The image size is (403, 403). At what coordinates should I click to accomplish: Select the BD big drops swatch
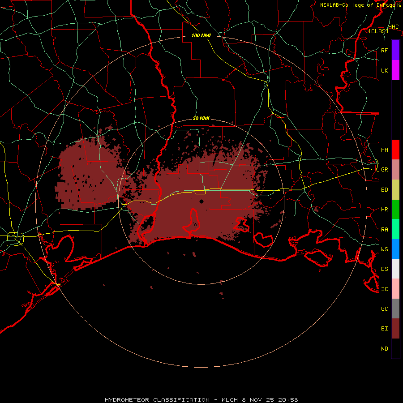395,189
